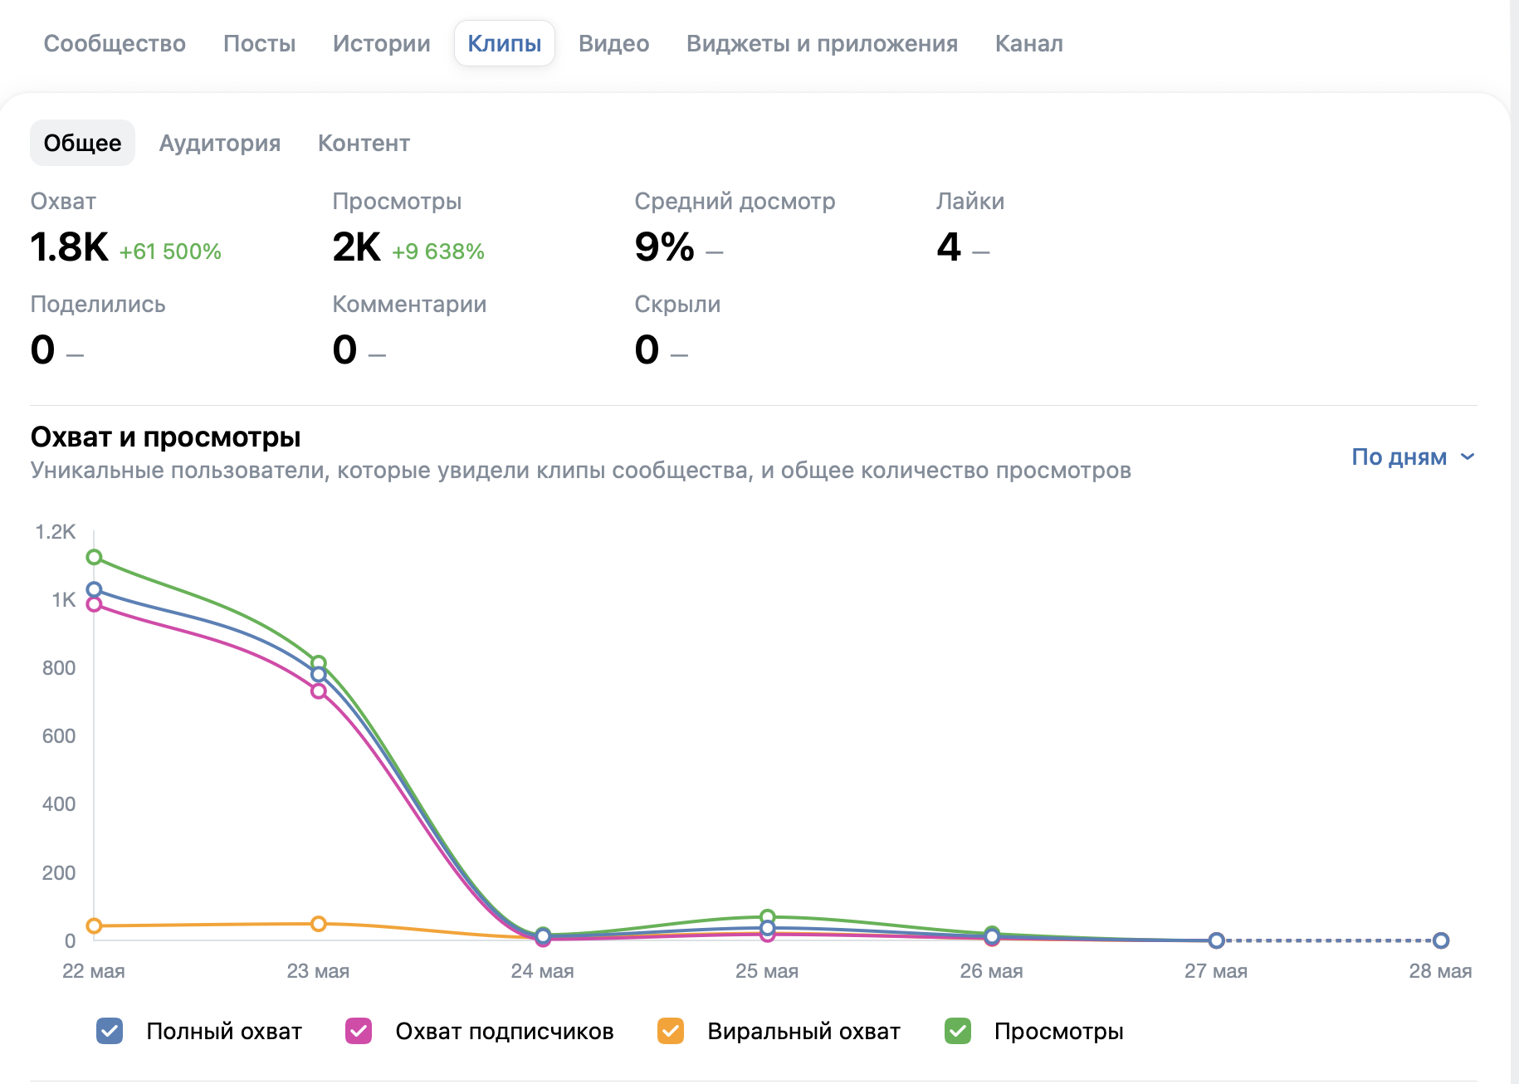Viewport: 1519px width, 1084px height.
Task: Switch to the Сообщество tab
Action: click(x=115, y=43)
